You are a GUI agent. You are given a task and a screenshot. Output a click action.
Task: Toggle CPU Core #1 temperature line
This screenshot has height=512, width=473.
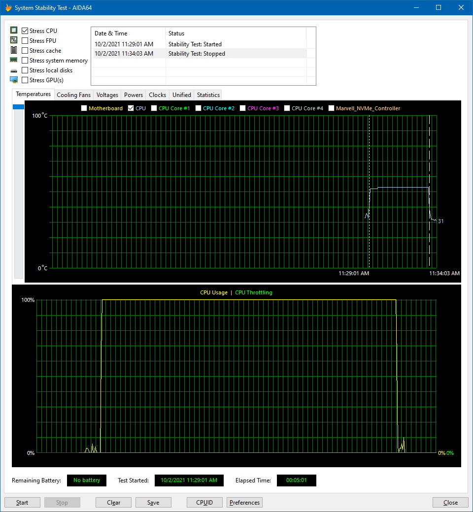click(154, 108)
